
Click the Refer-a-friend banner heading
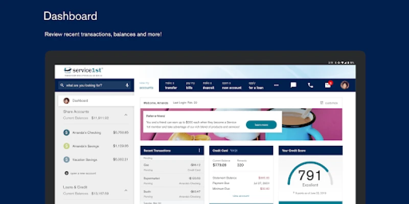(x=155, y=116)
